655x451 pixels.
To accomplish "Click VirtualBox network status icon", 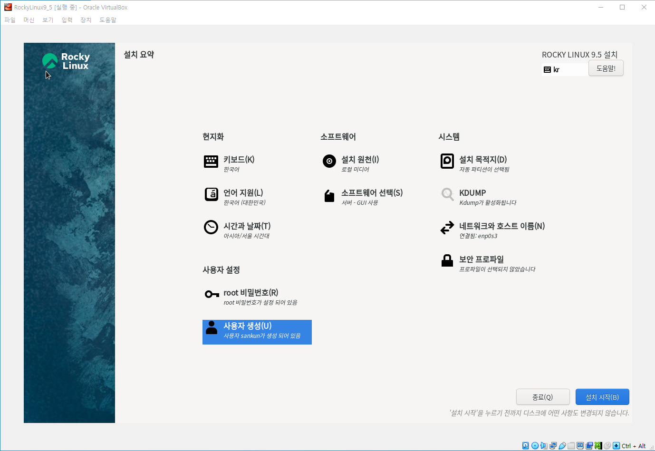I will pyautogui.click(x=553, y=446).
